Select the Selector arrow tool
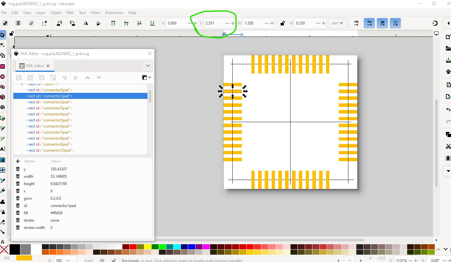This screenshot has height=262, width=451. click(x=3, y=35)
